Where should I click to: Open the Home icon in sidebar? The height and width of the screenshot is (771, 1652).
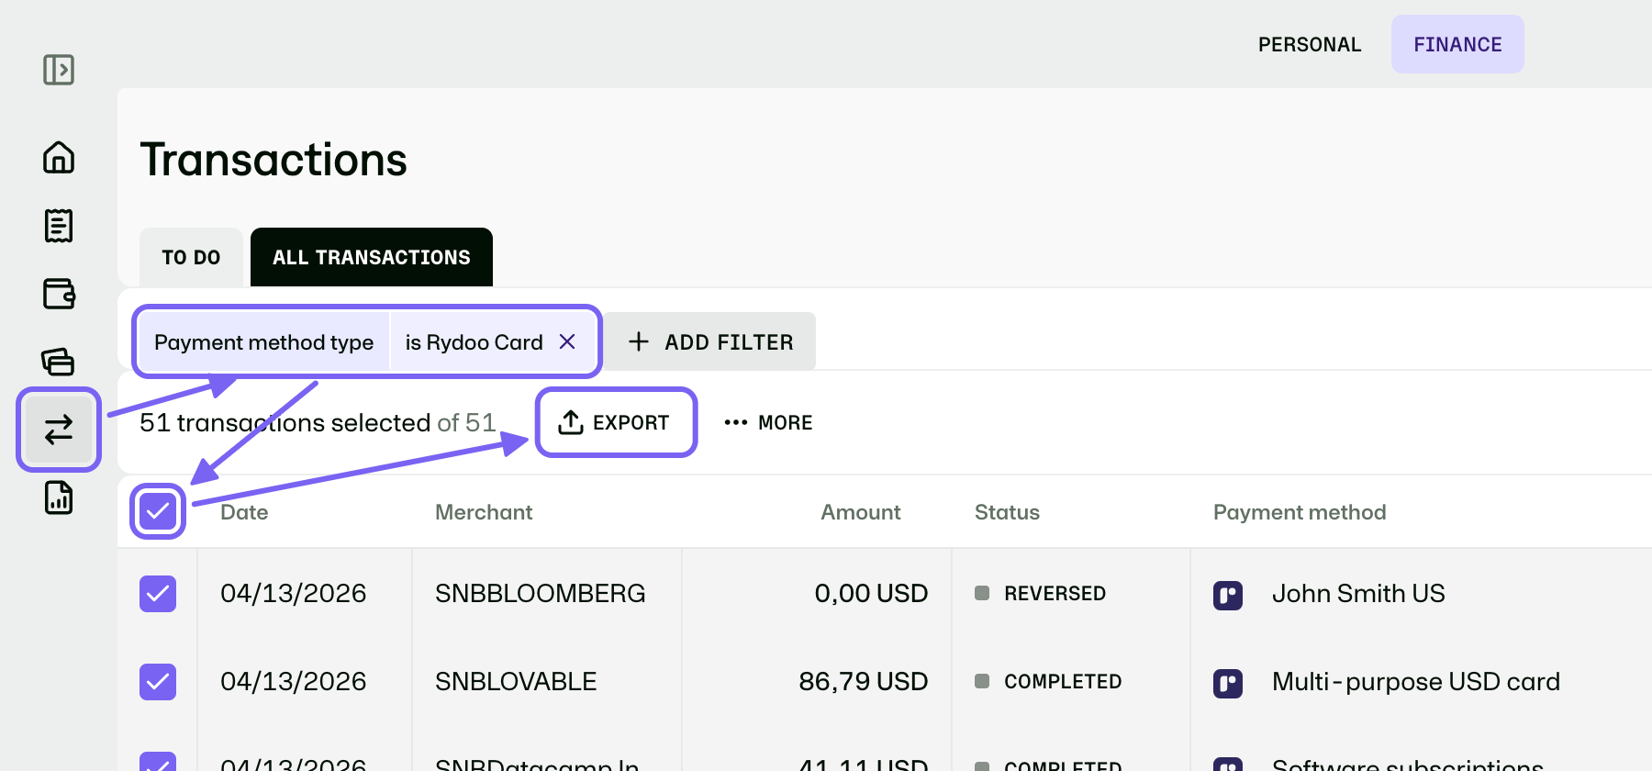(x=59, y=157)
